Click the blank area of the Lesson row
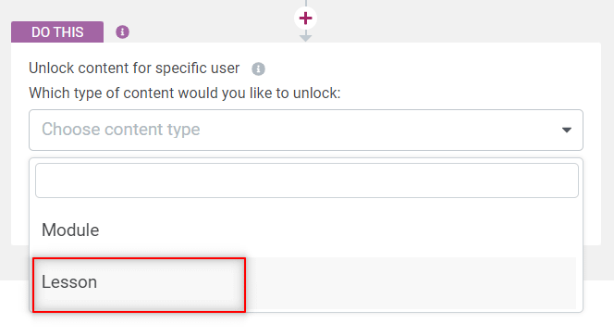This screenshot has height=336, width=614. (x=411, y=283)
